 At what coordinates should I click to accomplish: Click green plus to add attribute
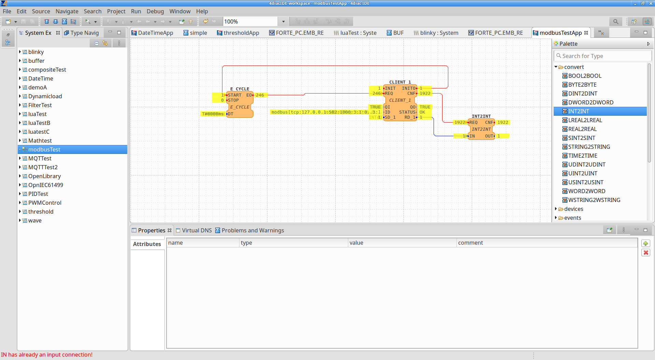click(x=645, y=243)
